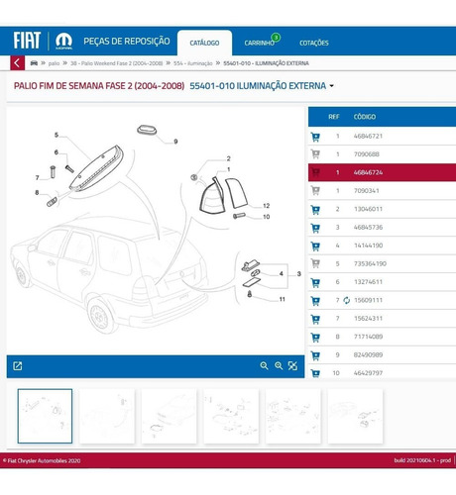The image size is (456, 495).
Task: Click callout number 10 in diagram
Action: (267, 217)
